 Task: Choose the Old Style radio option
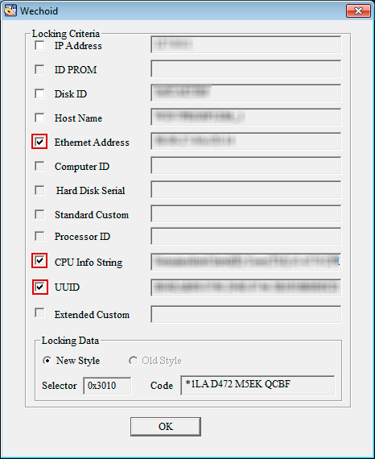click(133, 360)
